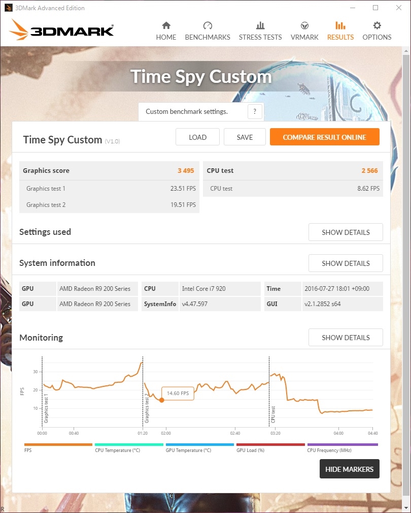This screenshot has width=411, height=513.
Task: Click the SAVE button
Action: (x=245, y=137)
